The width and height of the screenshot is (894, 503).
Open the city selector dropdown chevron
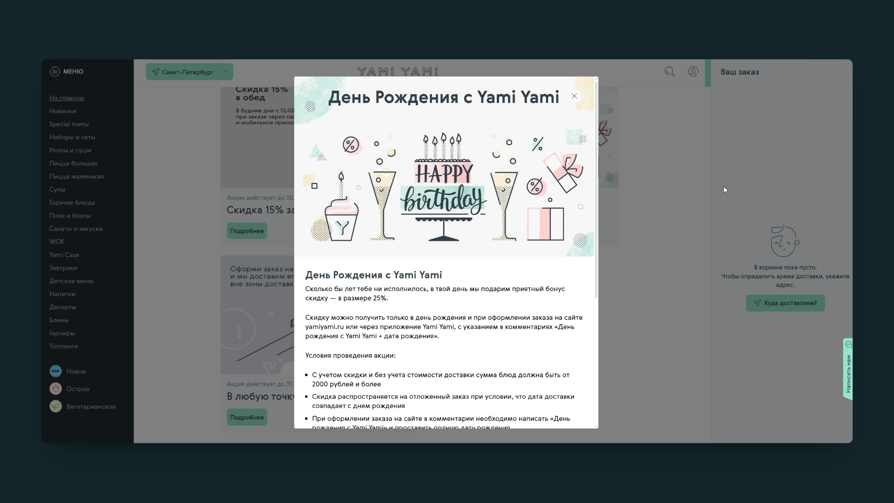pos(226,71)
